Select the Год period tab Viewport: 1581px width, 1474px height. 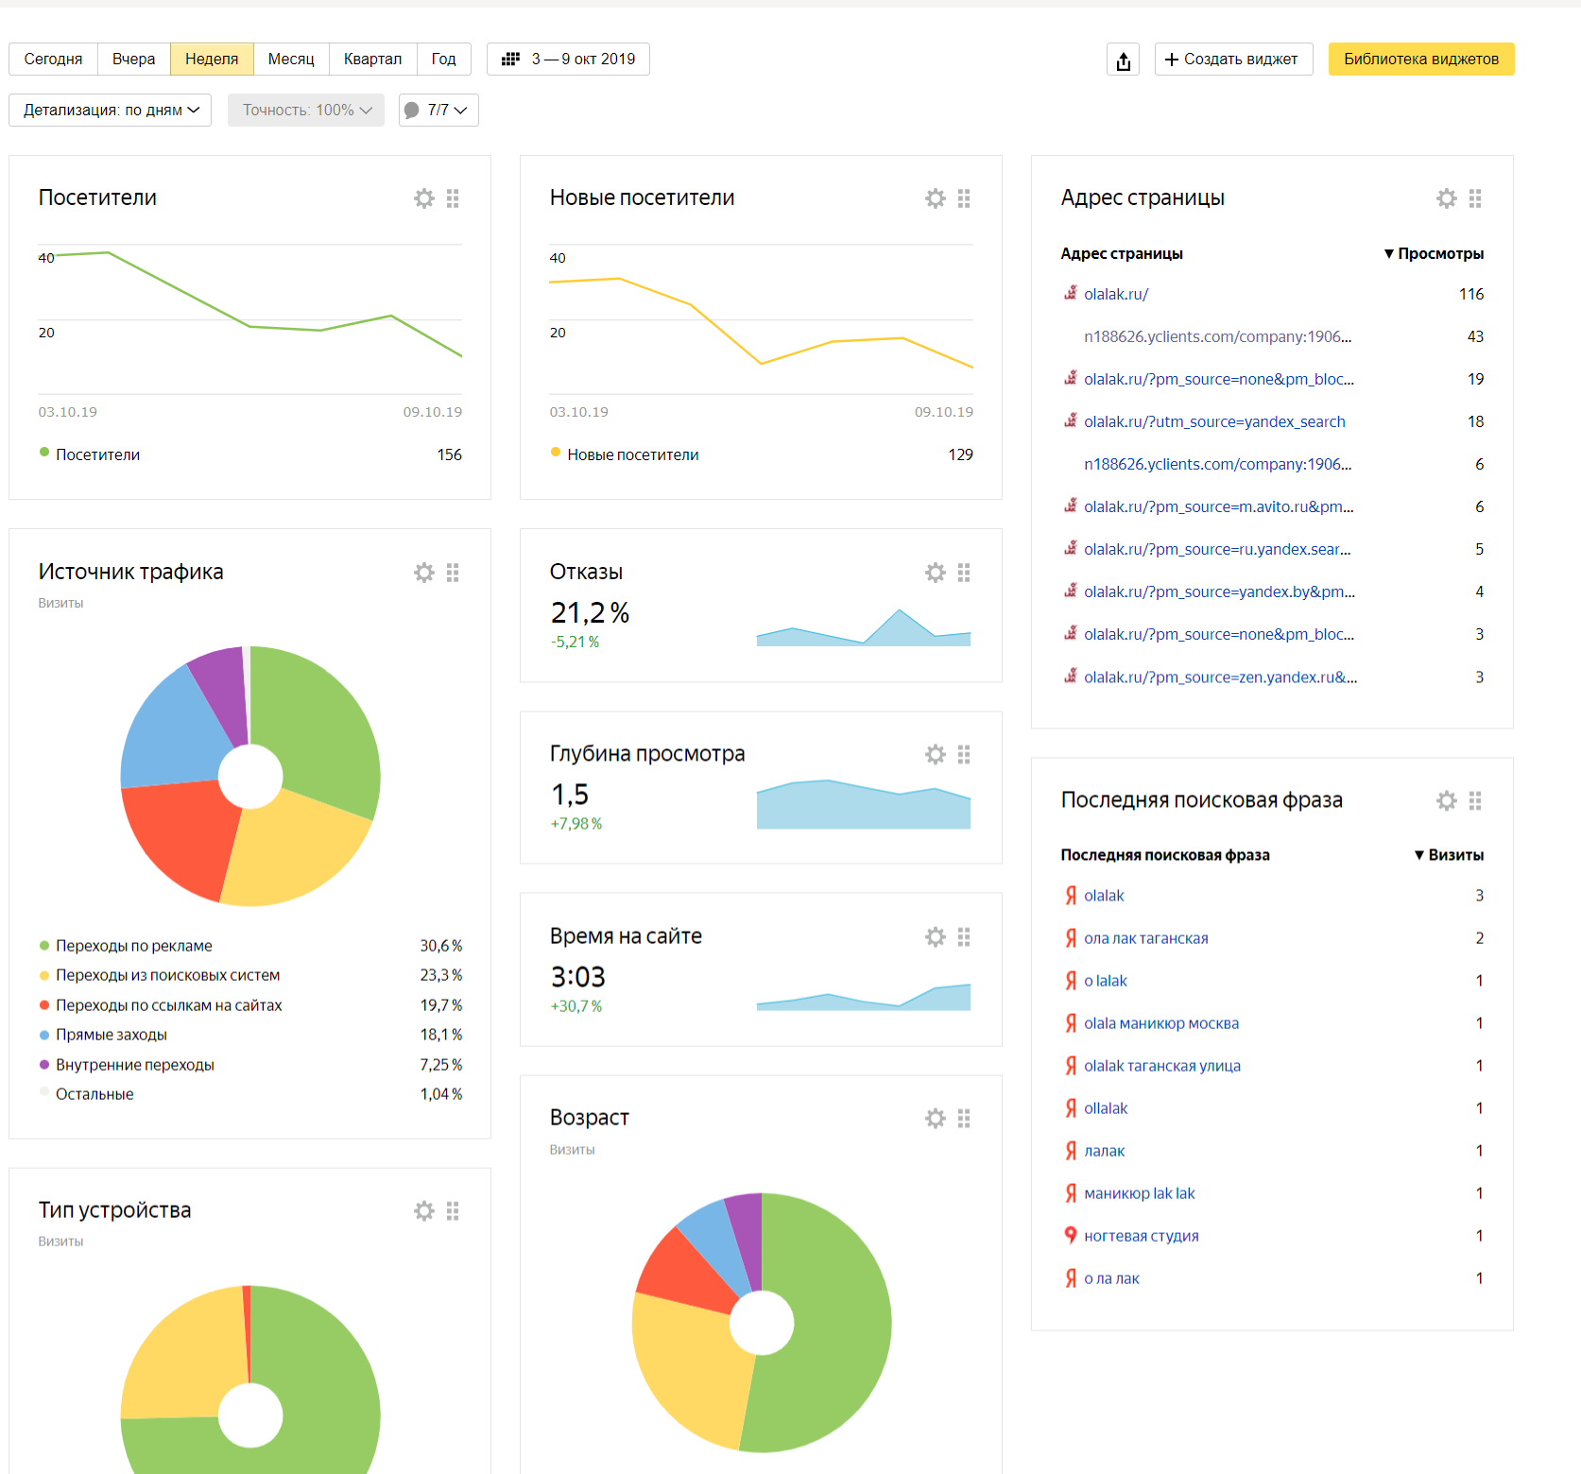tap(444, 59)
